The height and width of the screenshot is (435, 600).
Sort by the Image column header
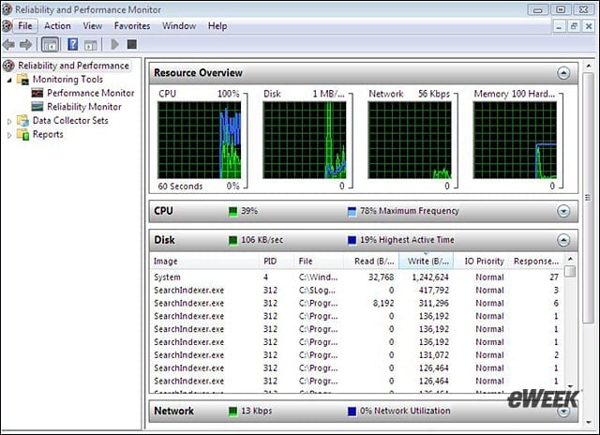(204, 262)
